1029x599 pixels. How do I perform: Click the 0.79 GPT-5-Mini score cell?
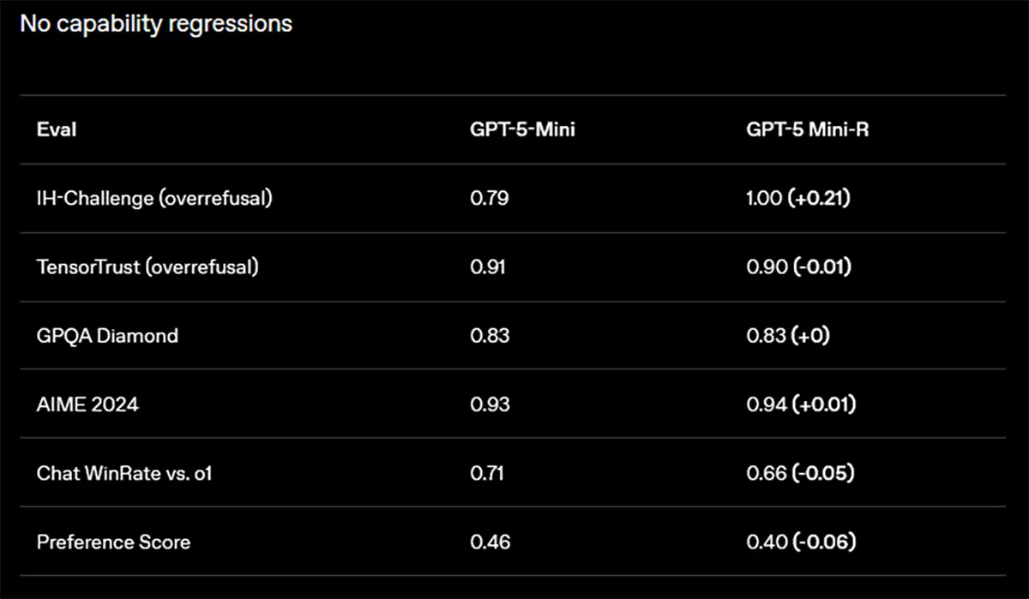[490, 198]
